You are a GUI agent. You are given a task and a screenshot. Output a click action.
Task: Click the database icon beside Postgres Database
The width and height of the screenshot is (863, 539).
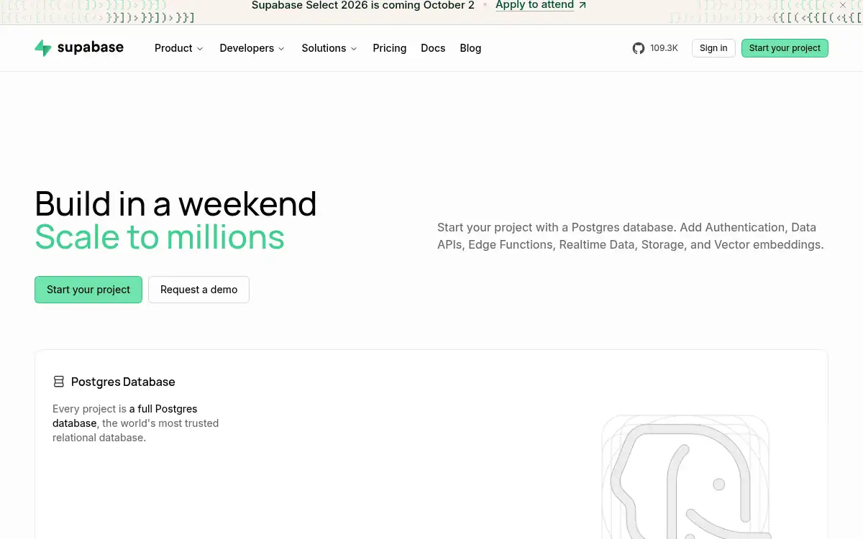[59, 382]
